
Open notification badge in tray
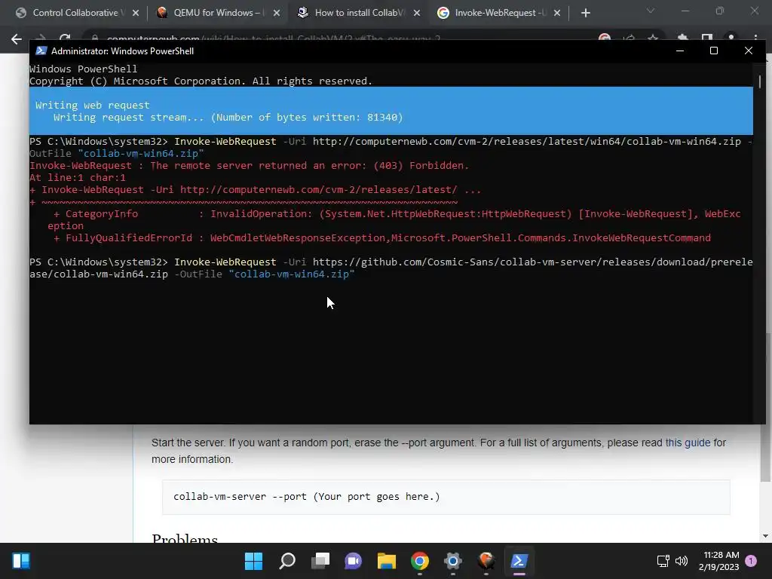coord(751,561)
